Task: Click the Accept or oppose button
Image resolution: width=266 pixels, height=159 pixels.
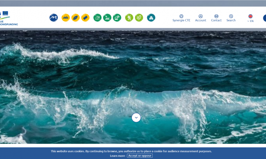Action: click(x=140, y=156)
